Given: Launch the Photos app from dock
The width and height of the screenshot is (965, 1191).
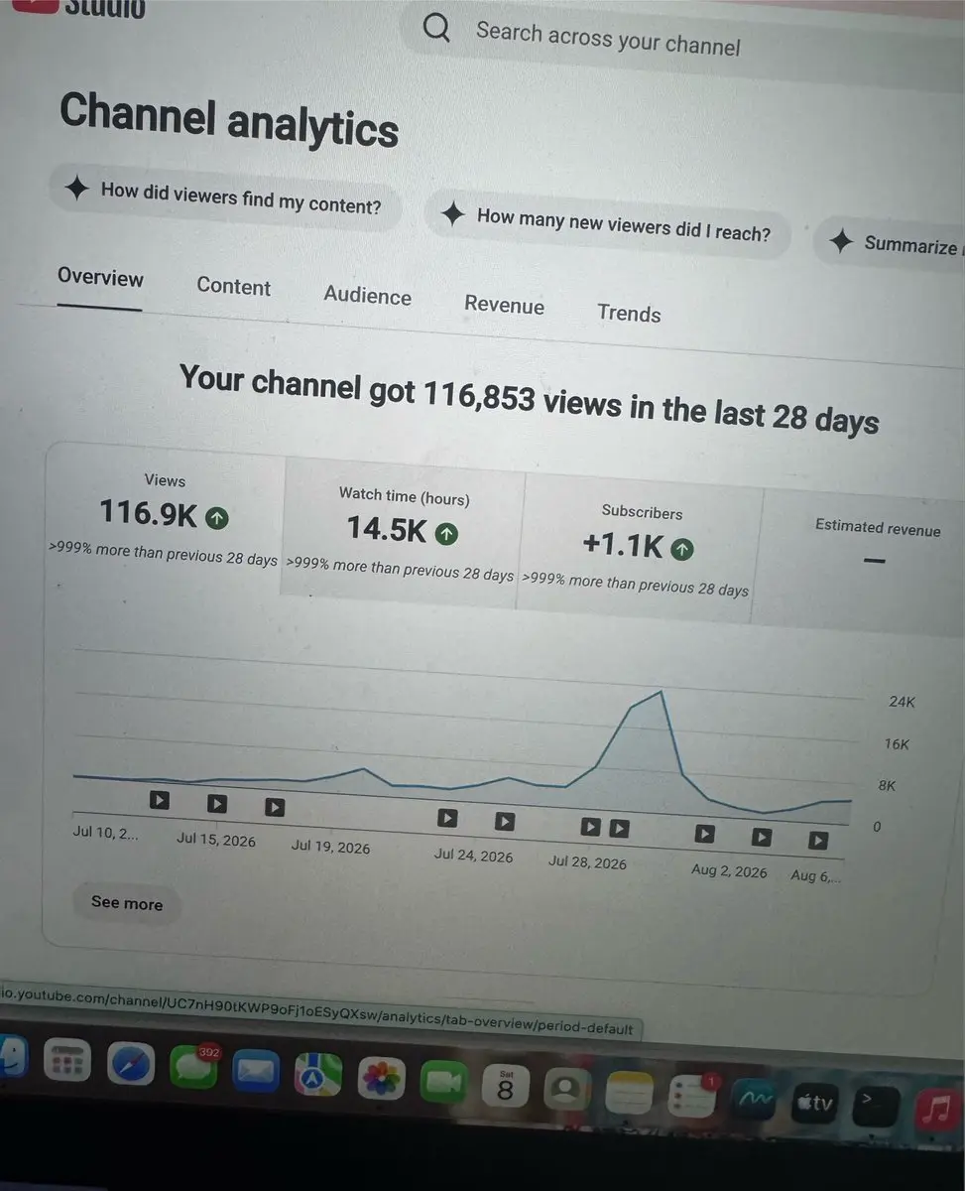Looking at the screenshot, I should click(381, 1078).
